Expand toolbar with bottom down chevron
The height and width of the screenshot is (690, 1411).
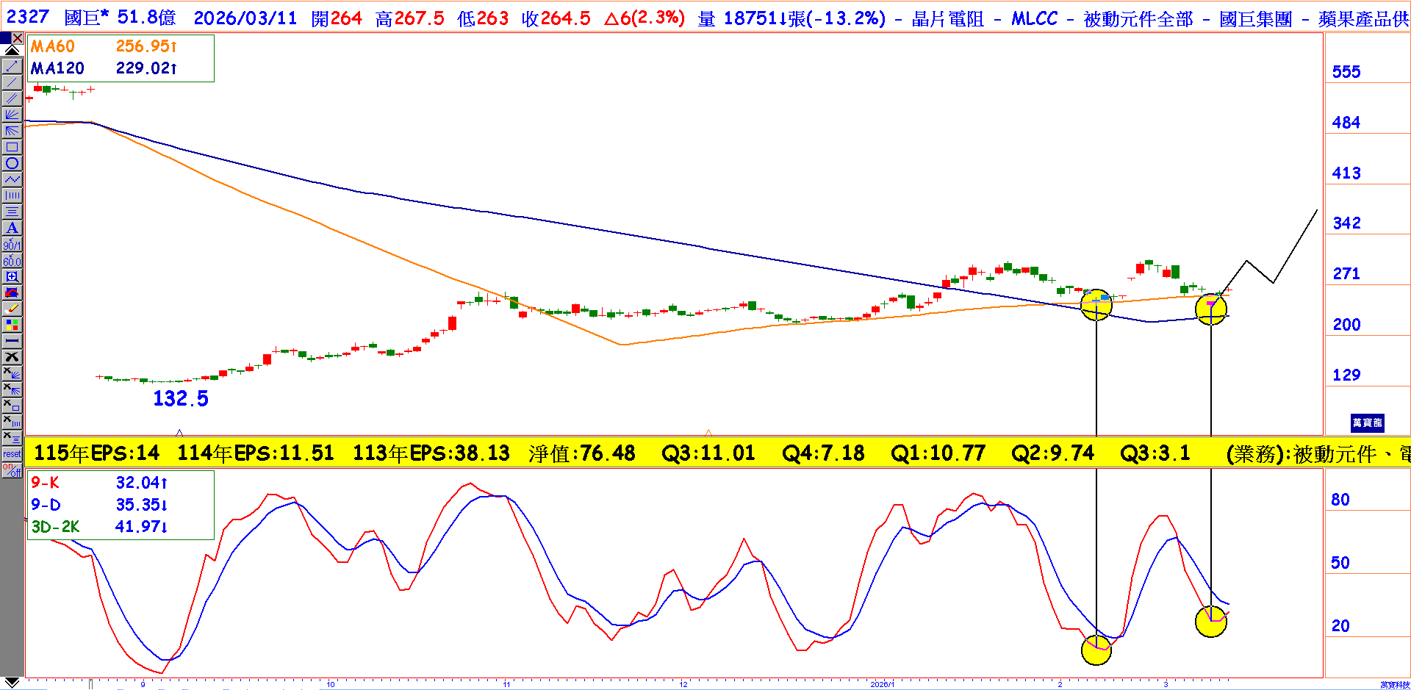[x=12, y=683]
